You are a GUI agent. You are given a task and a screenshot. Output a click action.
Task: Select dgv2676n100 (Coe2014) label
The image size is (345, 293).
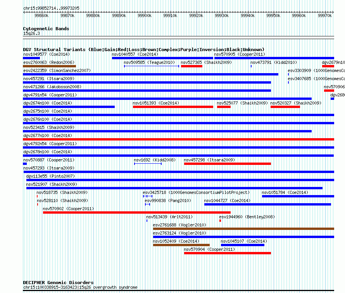pos(48,119)
